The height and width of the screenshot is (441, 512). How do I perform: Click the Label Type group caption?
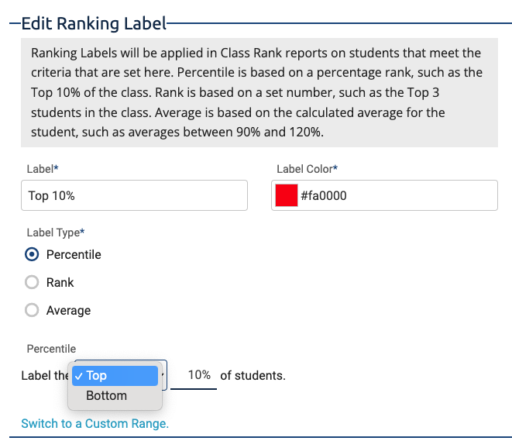point(56,233)
